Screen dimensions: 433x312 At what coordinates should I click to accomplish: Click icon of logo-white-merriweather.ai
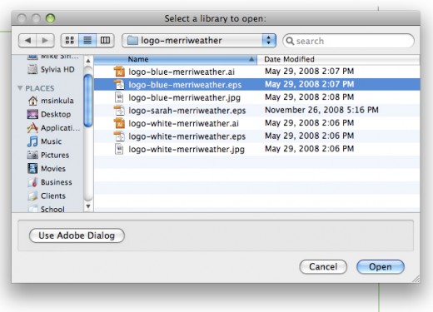[x=119, y=123]
